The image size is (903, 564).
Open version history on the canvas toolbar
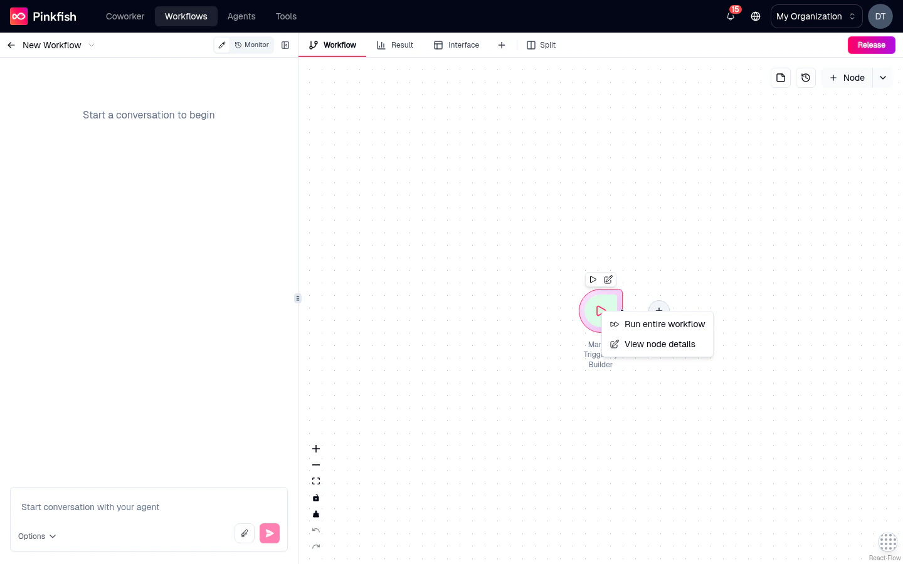(x=806, y=78)
